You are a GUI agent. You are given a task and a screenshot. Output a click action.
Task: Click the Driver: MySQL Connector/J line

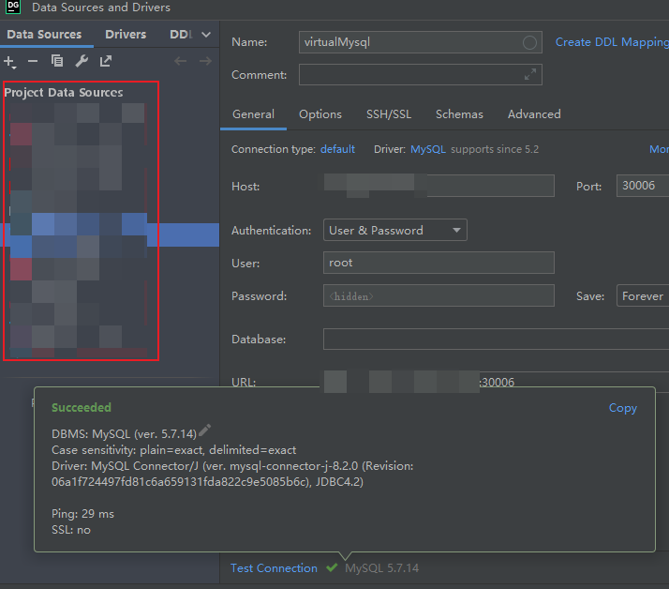(232, 466)
